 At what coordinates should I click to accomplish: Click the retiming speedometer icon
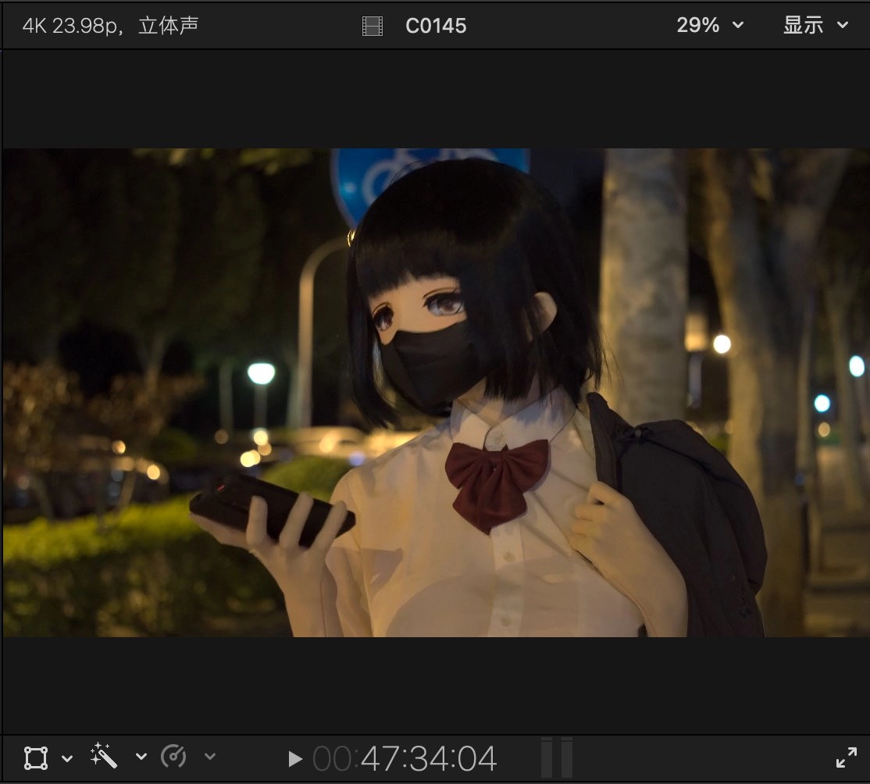(173, 756)
